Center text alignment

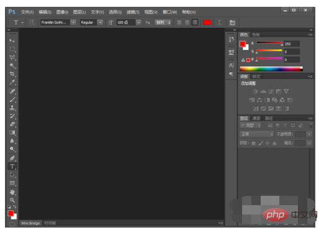point(187,22)
